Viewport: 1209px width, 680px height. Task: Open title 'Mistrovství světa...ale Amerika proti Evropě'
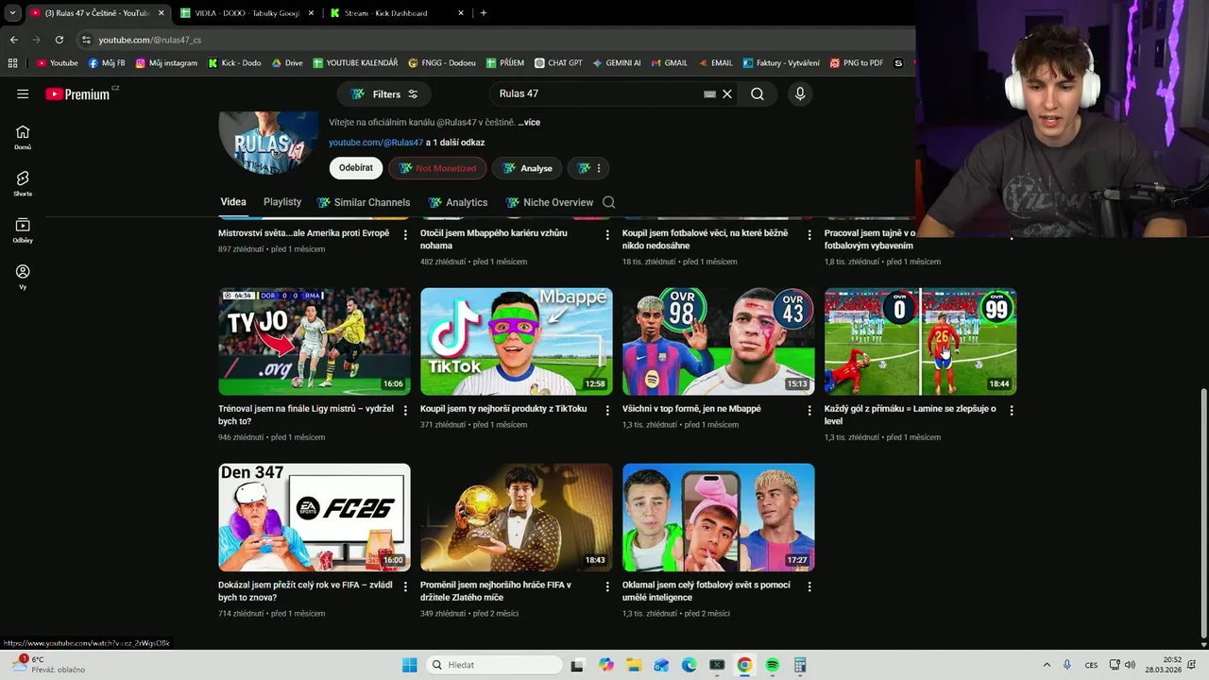coord(303,233)
